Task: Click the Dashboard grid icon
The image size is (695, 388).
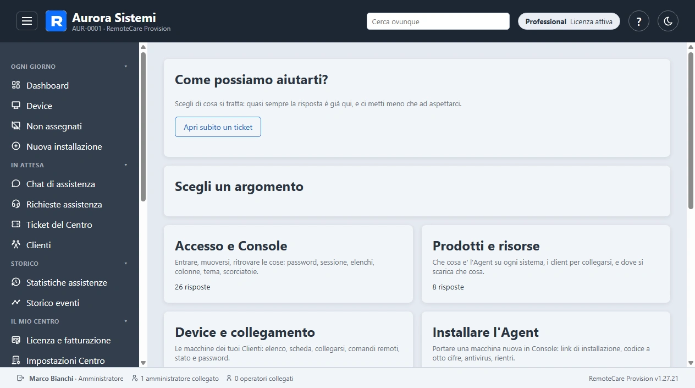Action: point(16,85)
